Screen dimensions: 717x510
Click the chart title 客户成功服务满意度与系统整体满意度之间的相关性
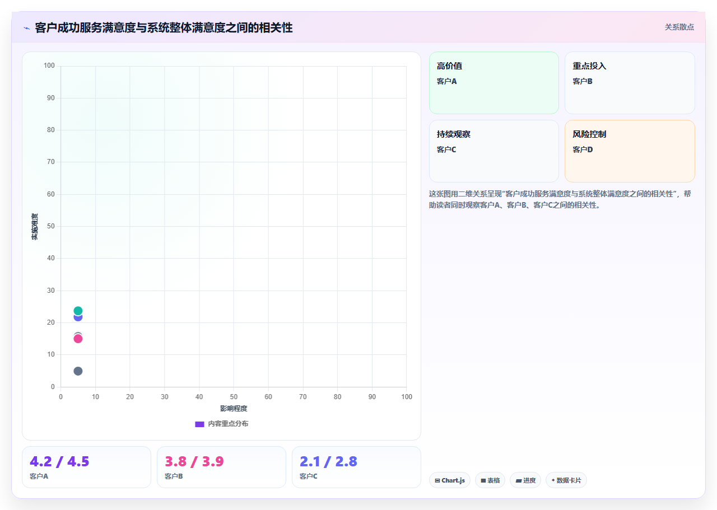pyautogui.click(x=164, y=27)
